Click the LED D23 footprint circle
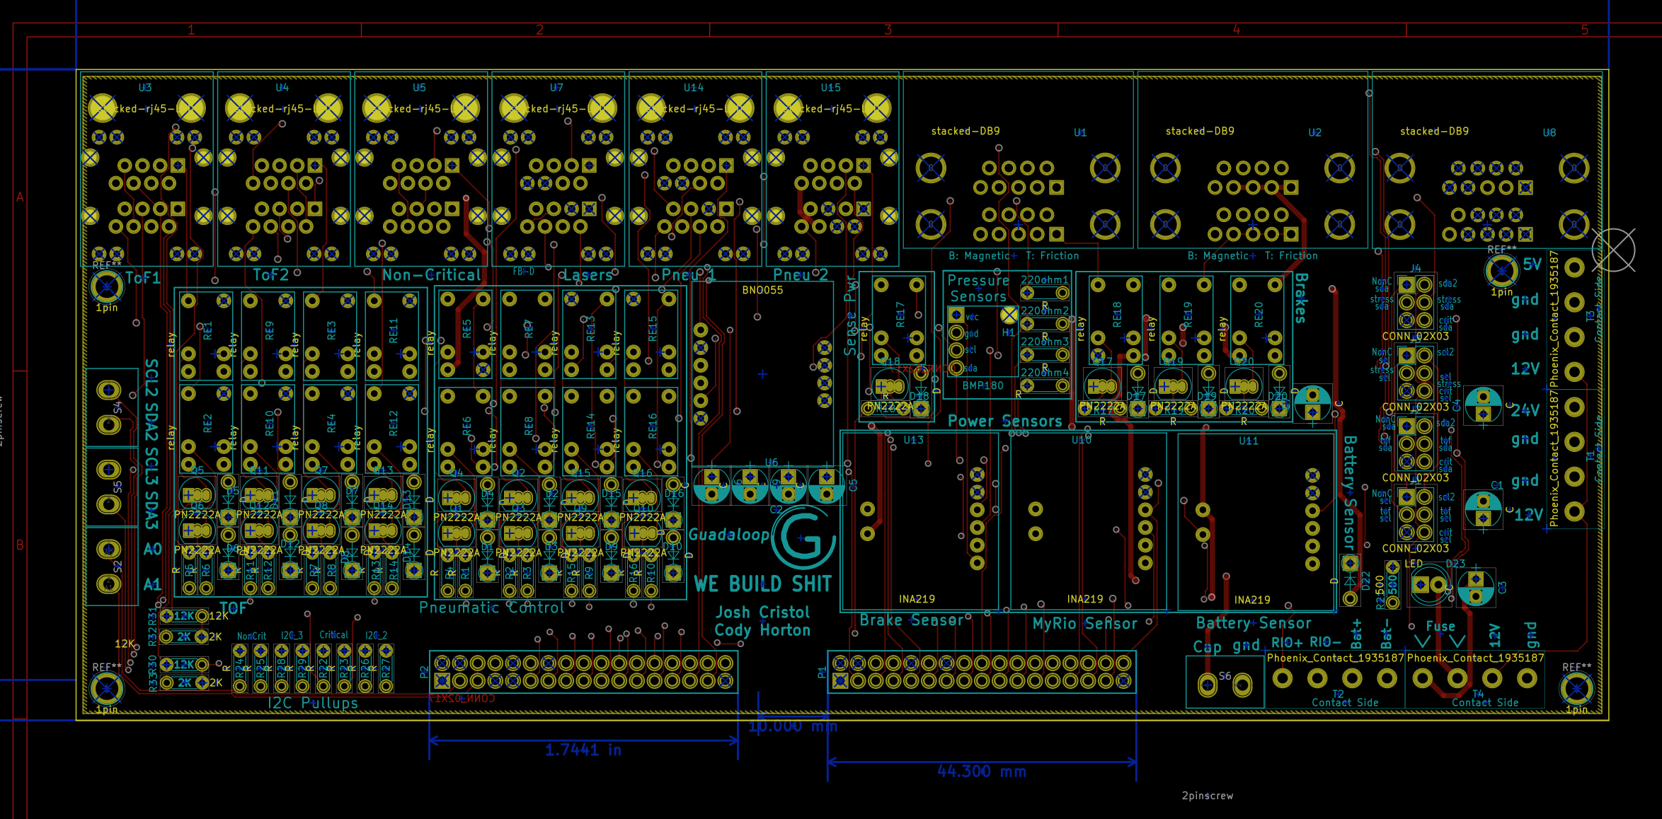Screen dimensions: 1662x819 pos(1429,585)
